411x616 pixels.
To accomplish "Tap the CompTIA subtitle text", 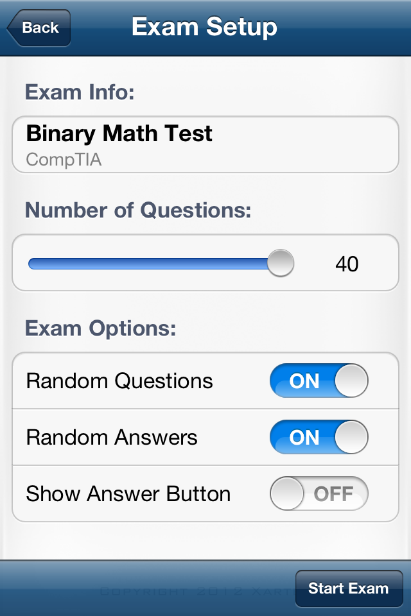I will click(x=64, y=159).
